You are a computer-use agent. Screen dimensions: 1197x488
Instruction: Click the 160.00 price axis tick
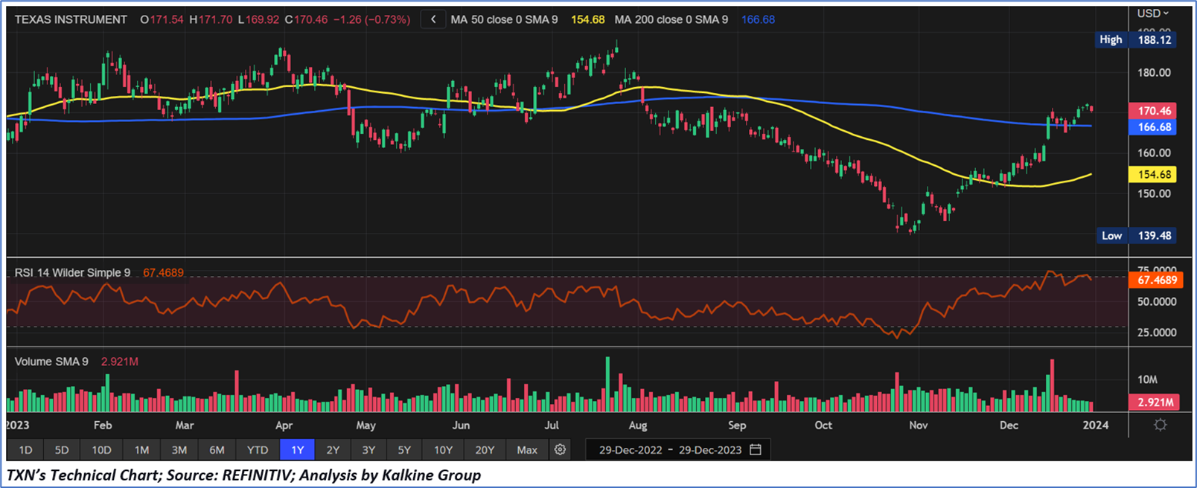(x=1154, y=153)
